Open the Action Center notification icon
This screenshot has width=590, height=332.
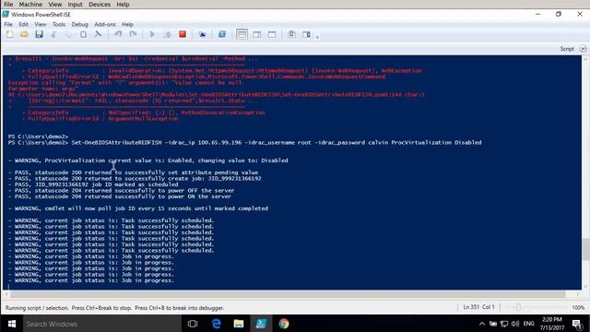pyautogui.click(x=577, y=324)
